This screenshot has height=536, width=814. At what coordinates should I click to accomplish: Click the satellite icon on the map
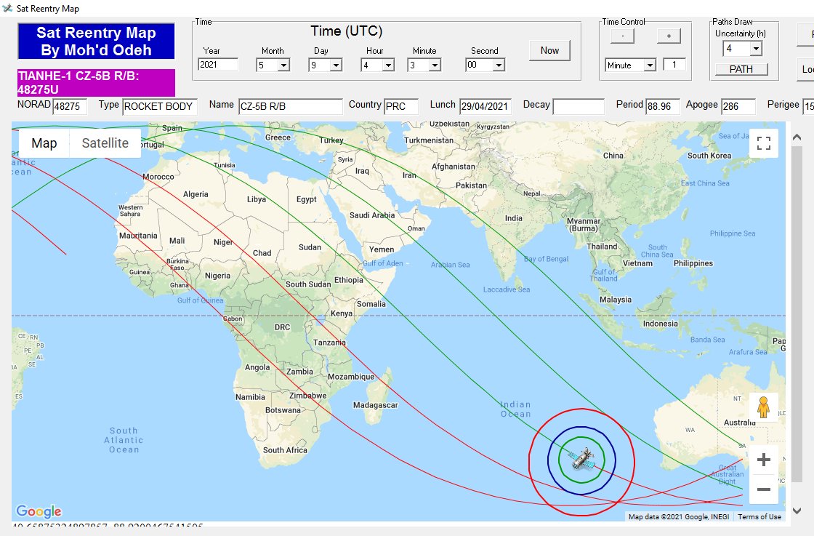(581, 459)
